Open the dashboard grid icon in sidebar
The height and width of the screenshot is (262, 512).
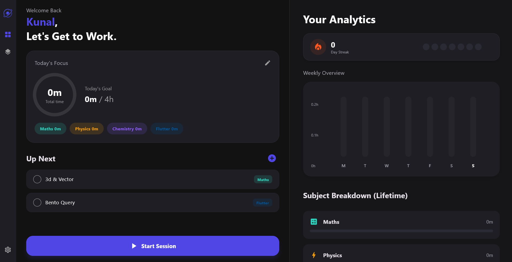click(x=8, y=34)
